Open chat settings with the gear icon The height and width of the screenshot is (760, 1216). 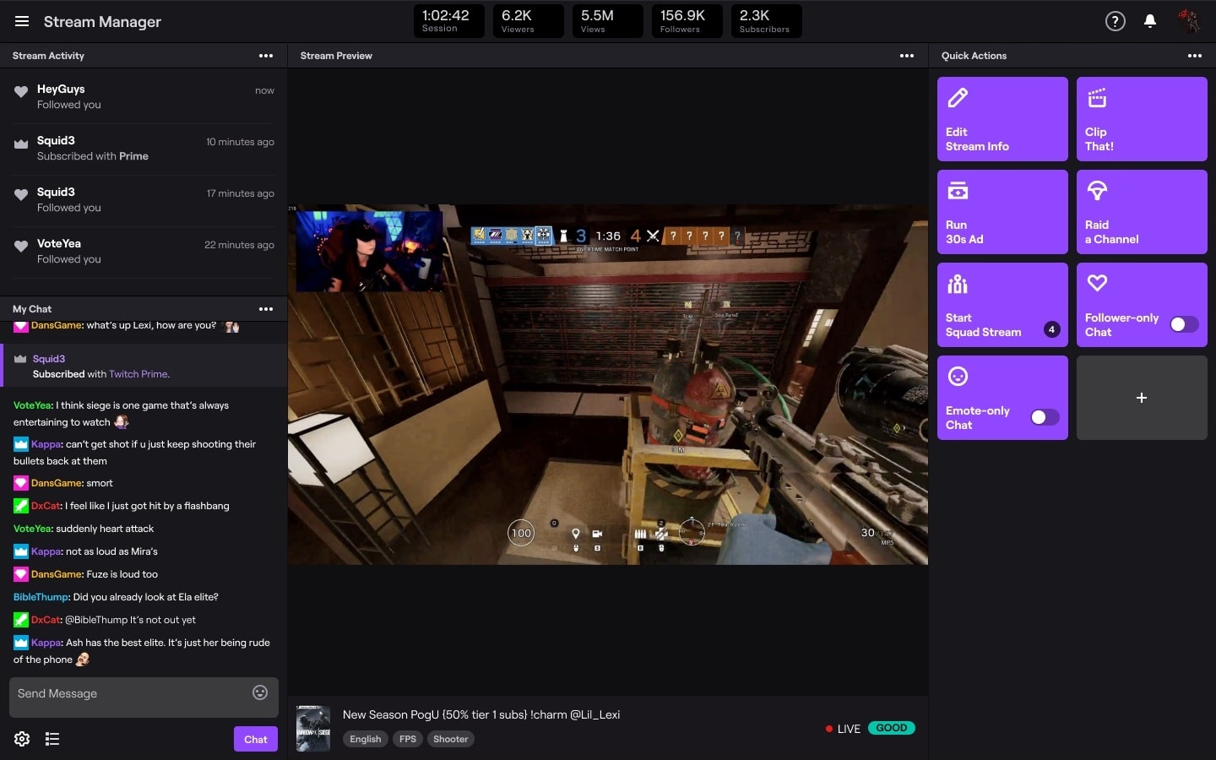(21, 739)
